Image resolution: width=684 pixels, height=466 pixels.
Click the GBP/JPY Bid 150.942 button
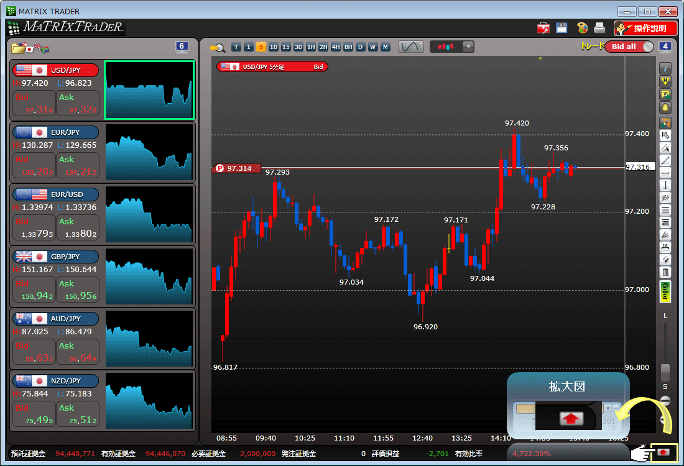pyautogui.click(x=34, y=290)
